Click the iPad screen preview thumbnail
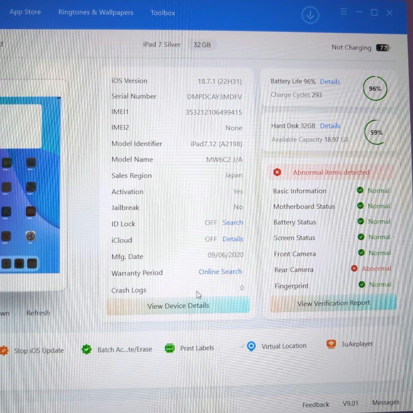The height and width of the screenshot is (413, 413). [30, 185]
